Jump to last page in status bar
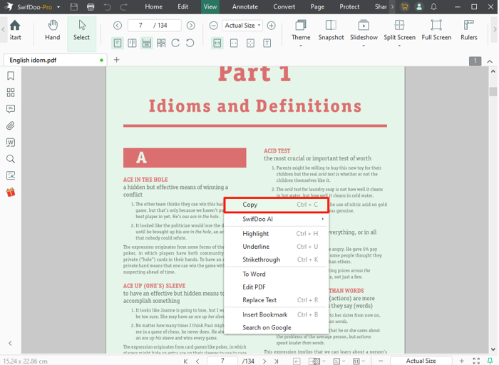This screenshot has width=499, height=365. (277, 361)
